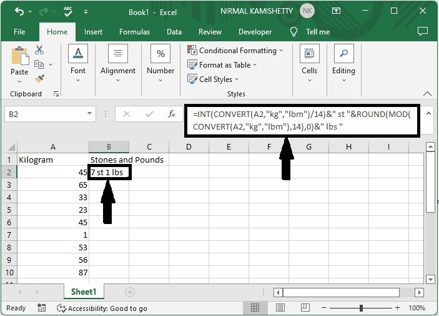This screenshot has width=439, height=316.
Task: Open Format as Table dropdown
Action: [x=222, y=65]
